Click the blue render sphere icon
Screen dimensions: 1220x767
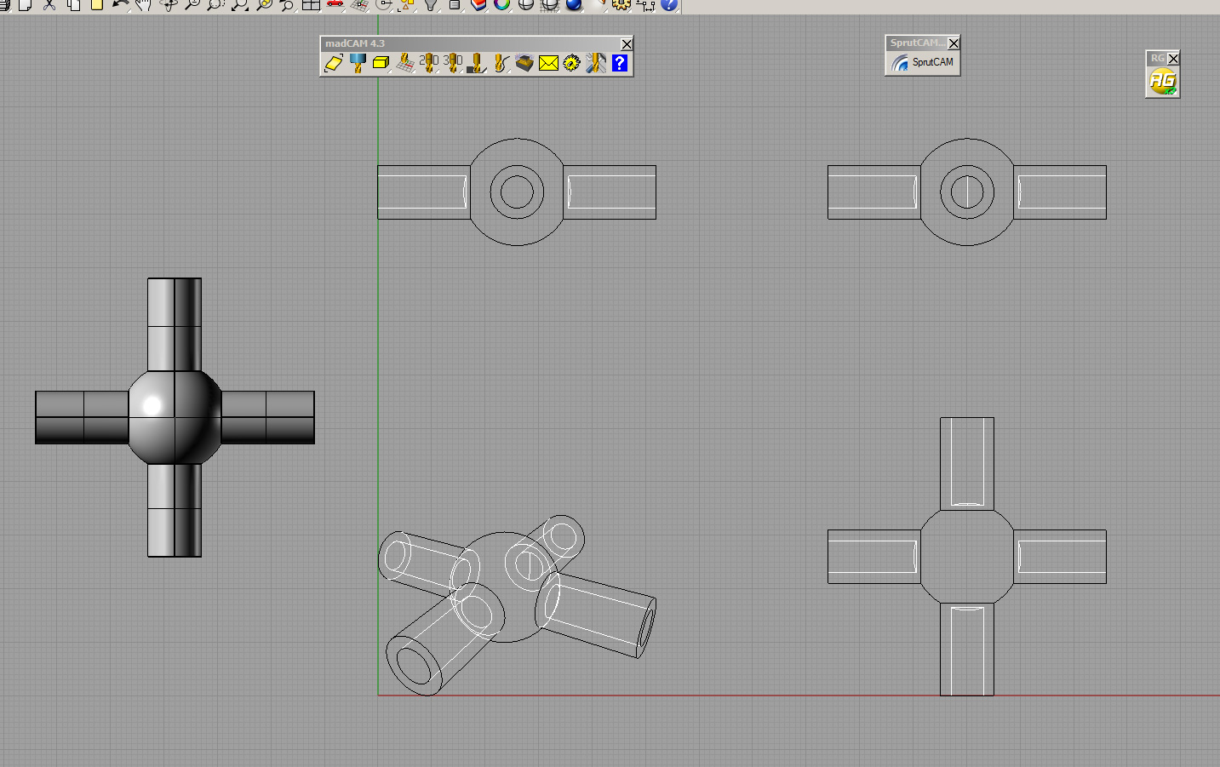click(574, 5)
